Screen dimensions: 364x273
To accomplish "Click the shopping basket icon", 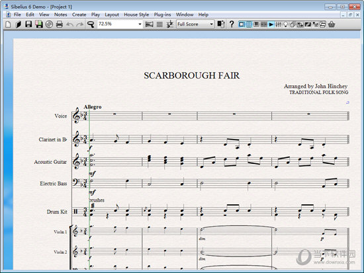I will point(332,24).
